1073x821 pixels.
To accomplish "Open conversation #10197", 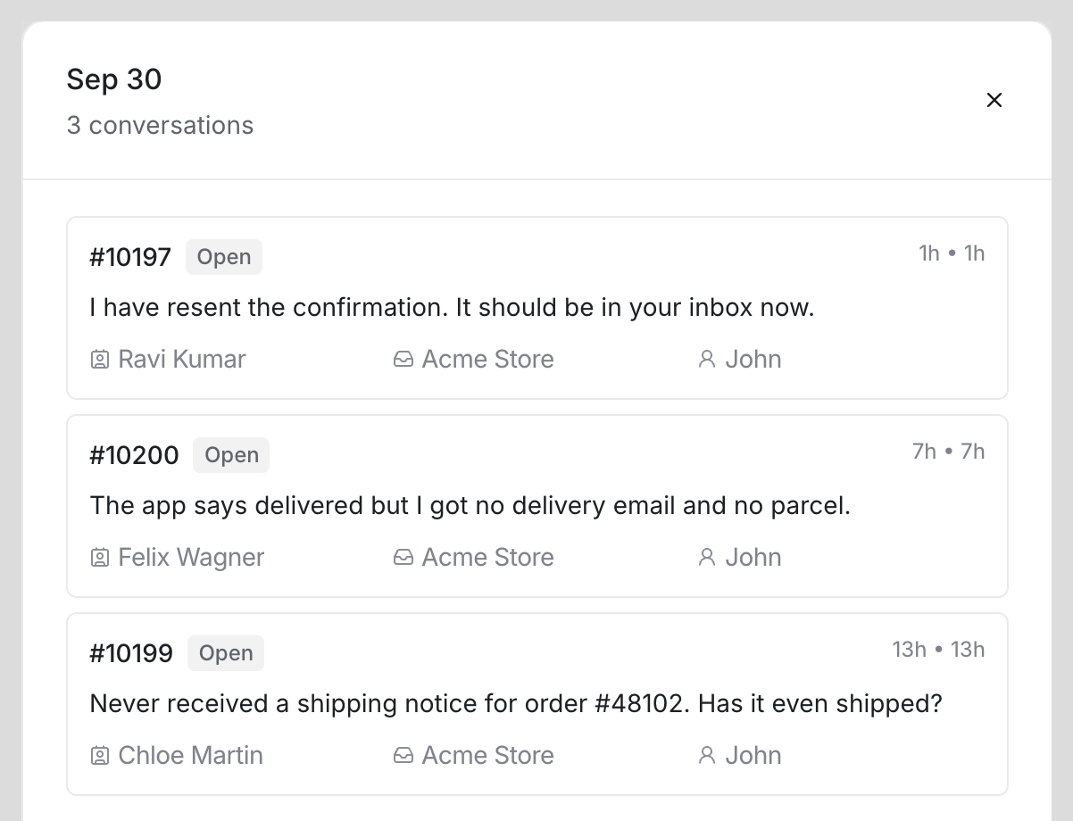I will (x=537, y=308).
